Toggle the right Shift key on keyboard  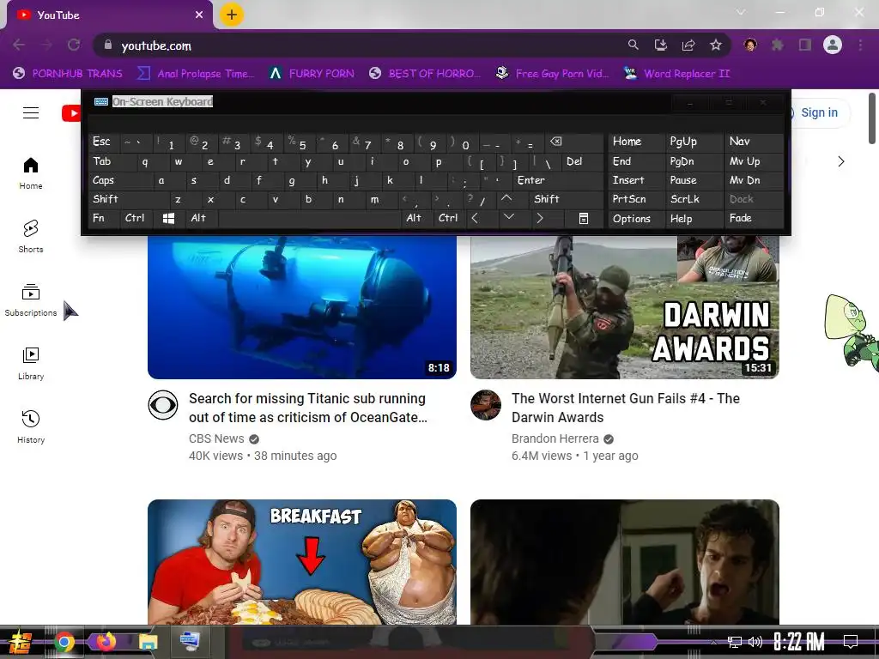(567, 199)
